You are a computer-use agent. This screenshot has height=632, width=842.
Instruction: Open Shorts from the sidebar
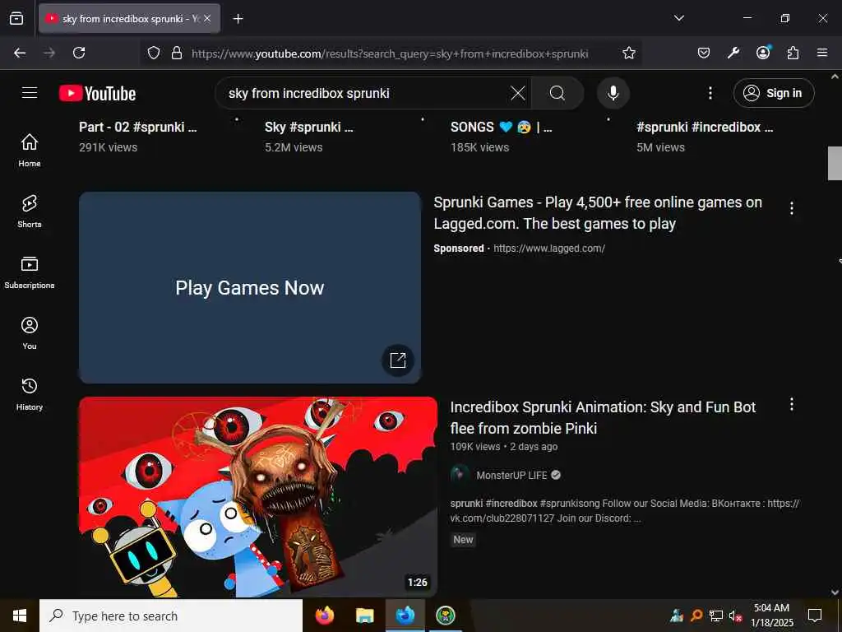(30, 211)
